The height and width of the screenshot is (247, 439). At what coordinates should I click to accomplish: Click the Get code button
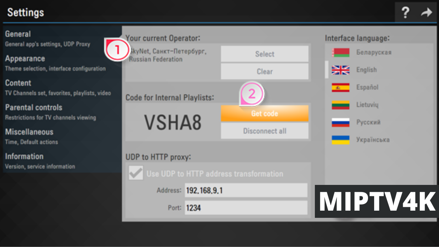coord(264,113)
